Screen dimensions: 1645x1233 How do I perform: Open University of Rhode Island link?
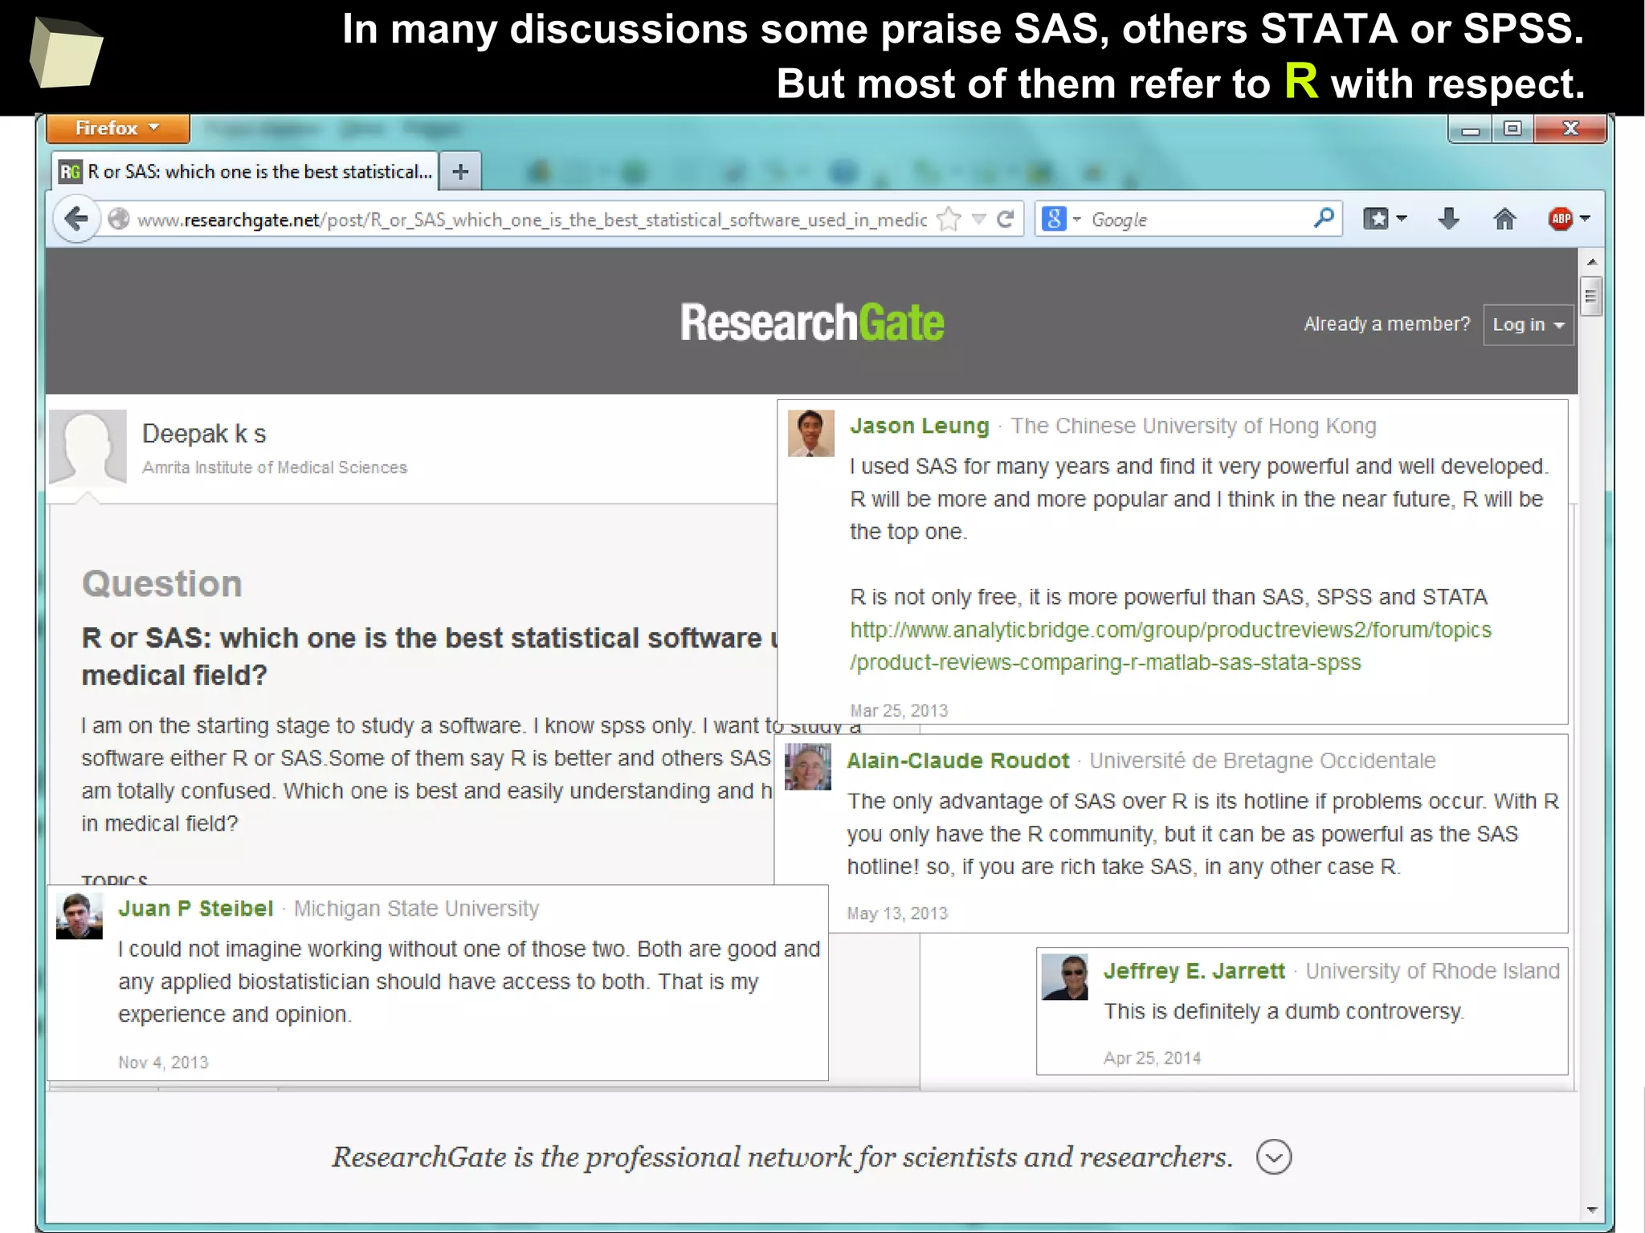1433,971
